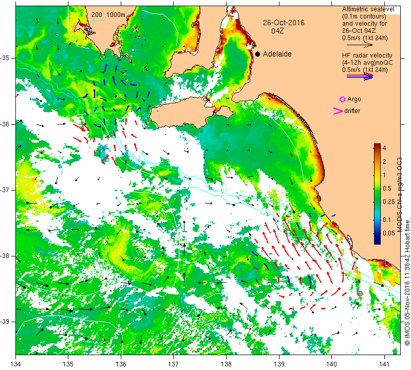Screen dimensions: 411x370
Task: Click the black Adelaide city marker dot
Action: 258,54
